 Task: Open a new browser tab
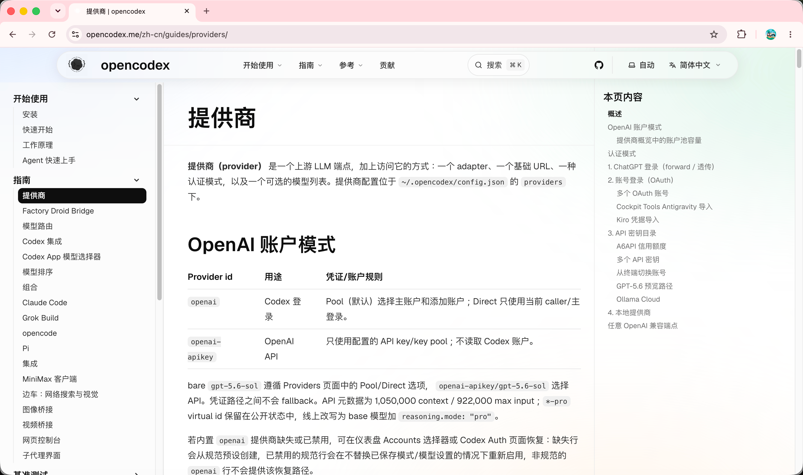pyautogui.click(x=206, y=11)
